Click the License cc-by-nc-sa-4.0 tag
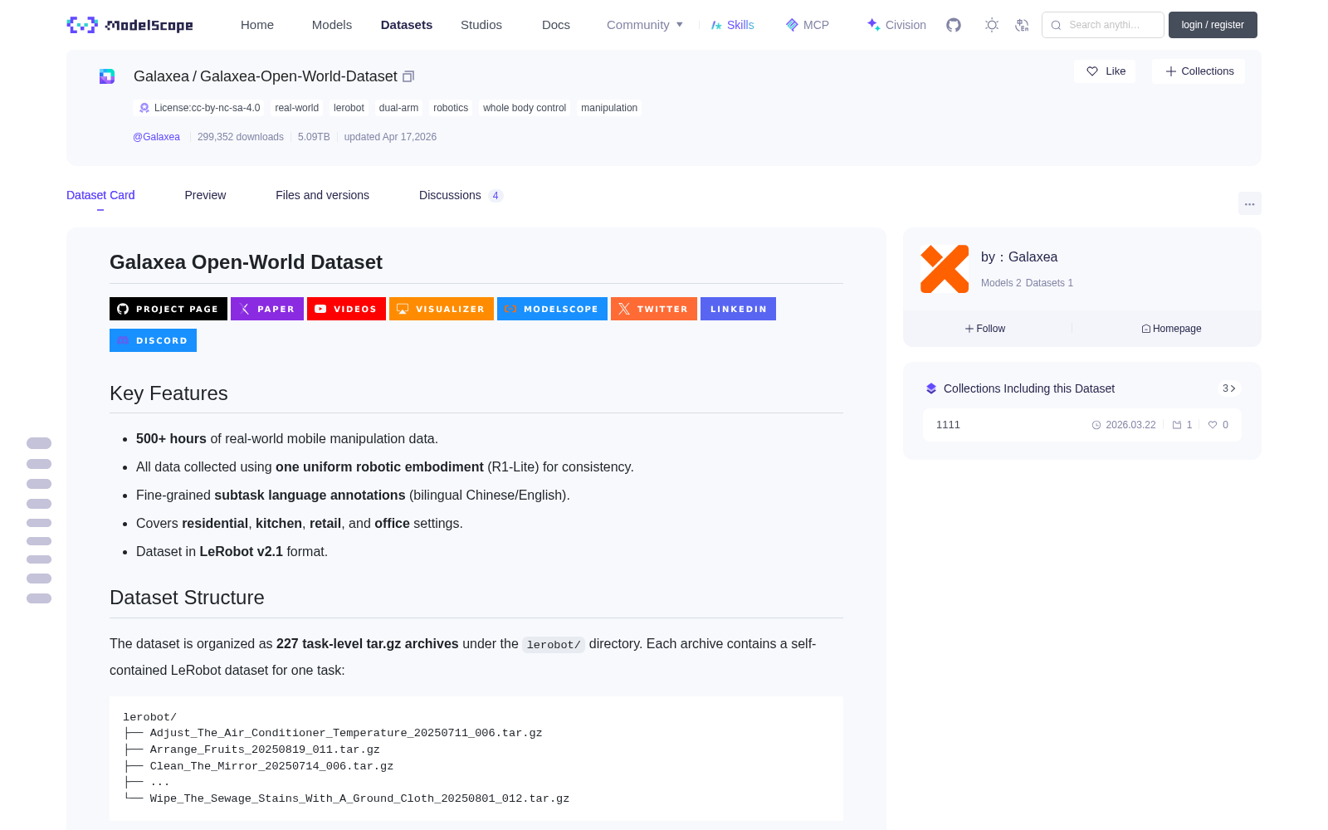The image size is (1328, 830). [199, 108]
